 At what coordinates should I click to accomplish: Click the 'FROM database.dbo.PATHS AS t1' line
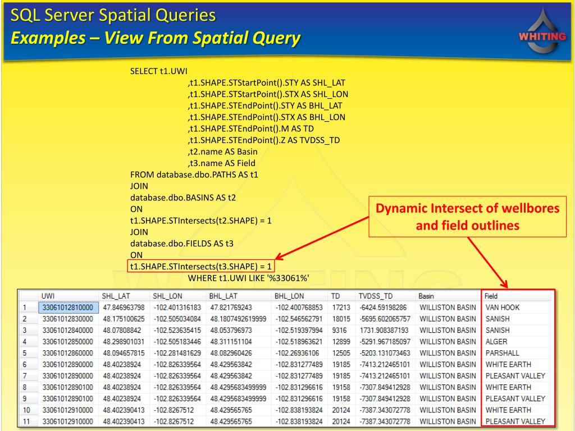(x=194, y=175)
